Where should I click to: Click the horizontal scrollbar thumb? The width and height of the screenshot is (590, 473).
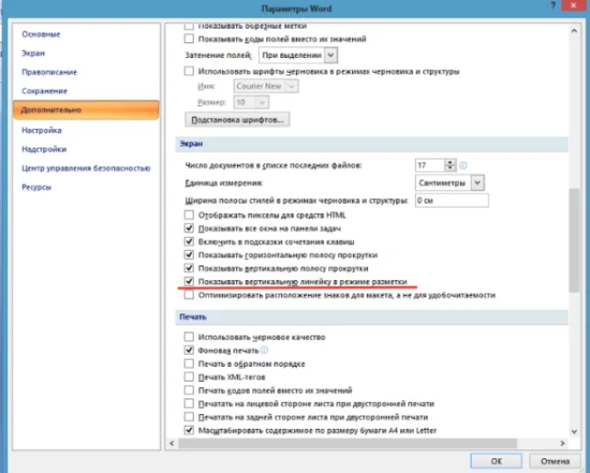(348, 443)
